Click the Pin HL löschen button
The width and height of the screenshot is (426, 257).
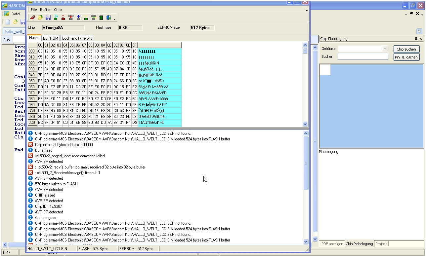tap(406, 57)
